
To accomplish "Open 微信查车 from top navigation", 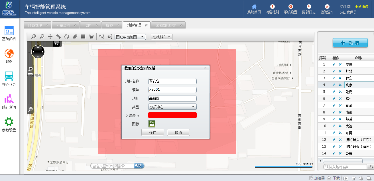I will click(327, 9).
